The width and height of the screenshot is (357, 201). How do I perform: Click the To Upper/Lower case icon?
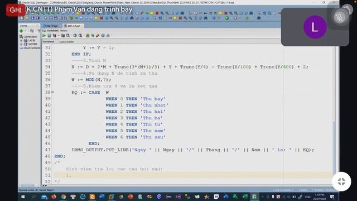point(93,36)
